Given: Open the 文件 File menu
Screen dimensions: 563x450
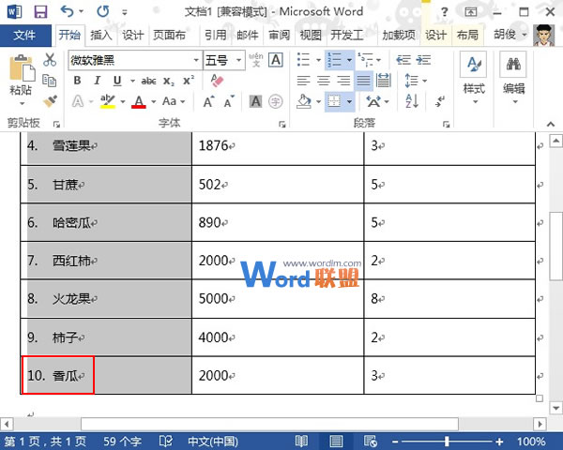Looking at the screenshot, I should (x=24, y=36).
